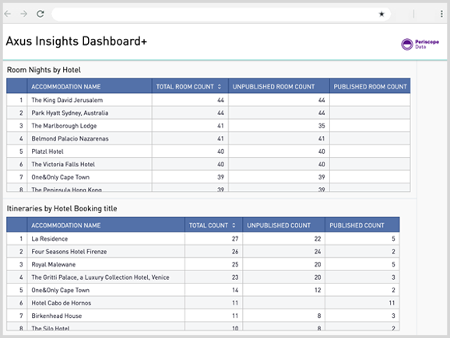This screenshot has width=450, height=338.
Task: Sort by Total Count arrows
Action: coord(234,225)
